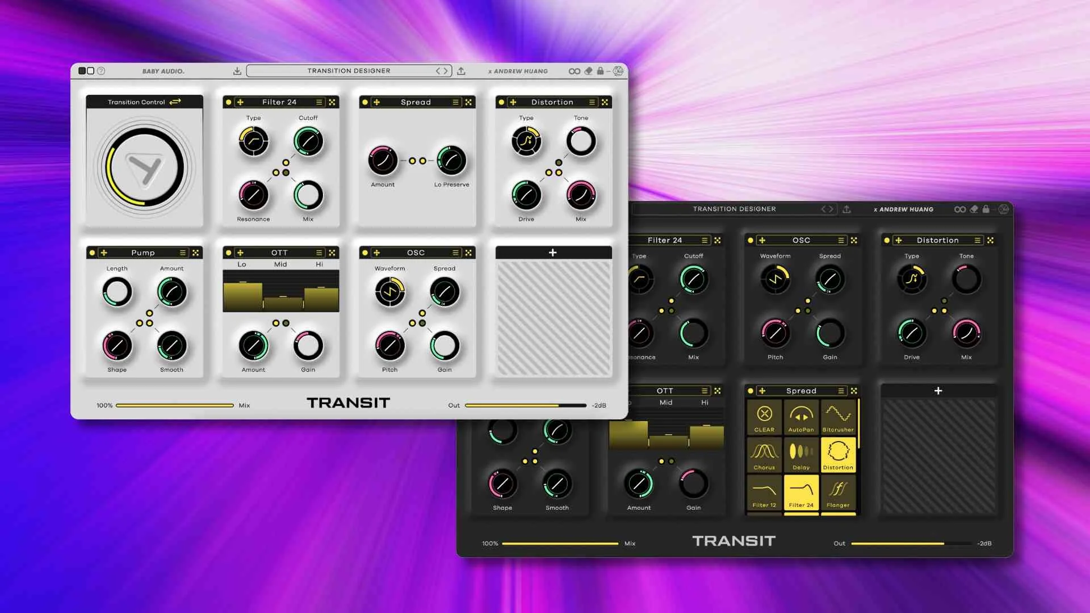This screenshot has width=1090, height=613.
Task: Click the eraser clear icon in header
Action: (588, 71)
